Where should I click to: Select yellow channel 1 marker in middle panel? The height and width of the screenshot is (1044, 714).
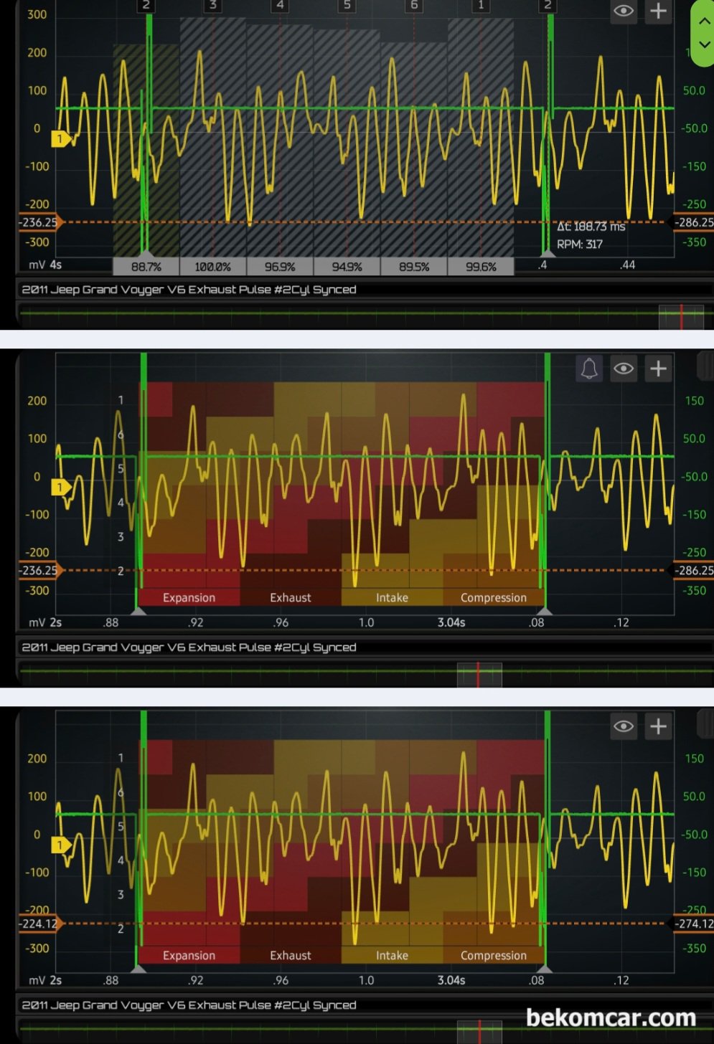pyautogui.click(x=60, y=488)
